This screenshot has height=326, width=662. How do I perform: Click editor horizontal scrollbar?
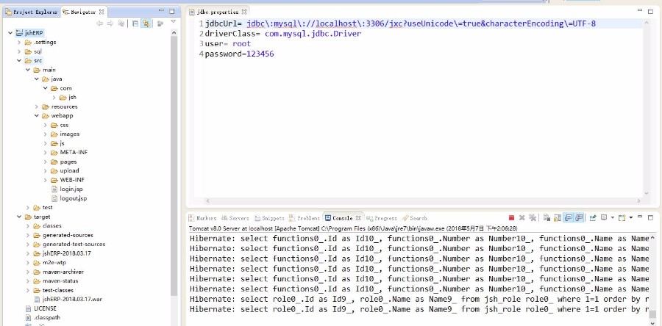[422, 201]
